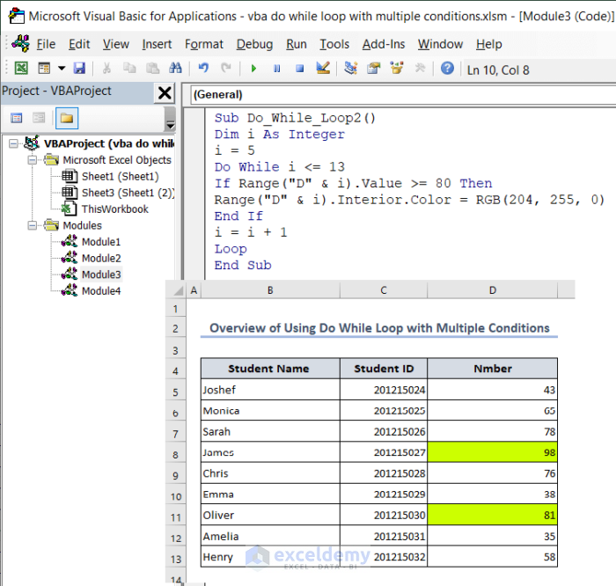Click the View Microsoft Excel icon

point(20,69)
